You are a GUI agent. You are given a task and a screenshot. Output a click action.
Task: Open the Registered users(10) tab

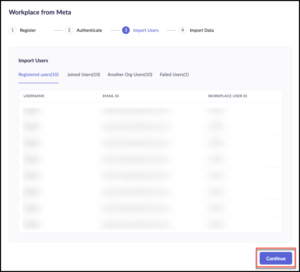click(x=38, y=75)
